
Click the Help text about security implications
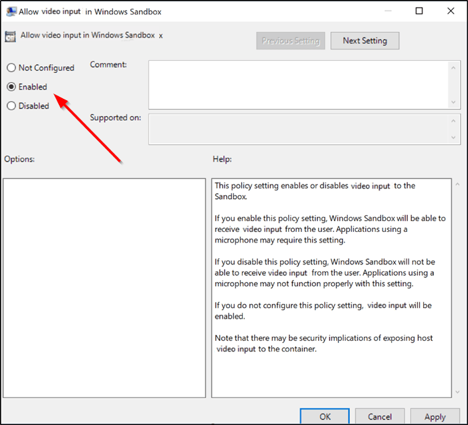pos(324,343)
